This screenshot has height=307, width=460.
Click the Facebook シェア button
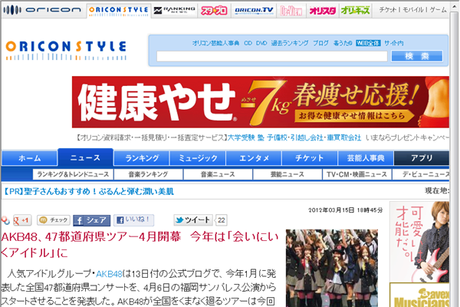(x=92, y=220)
